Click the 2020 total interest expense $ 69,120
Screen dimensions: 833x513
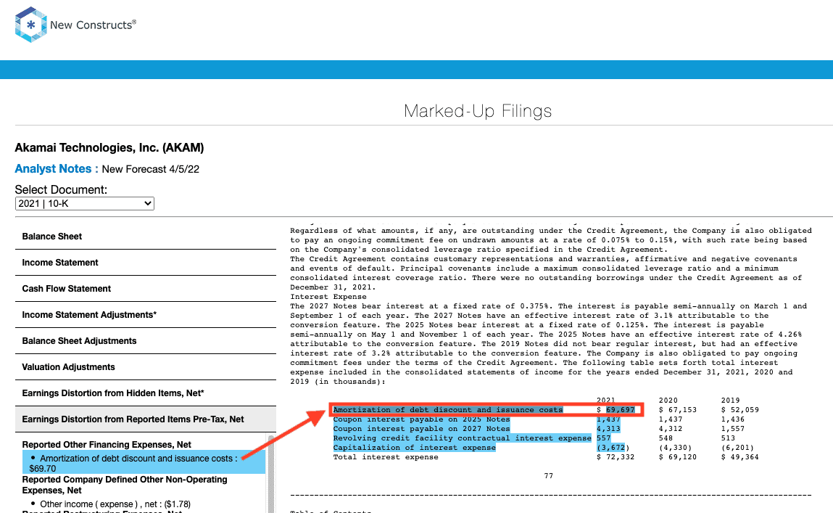(677, 457)
